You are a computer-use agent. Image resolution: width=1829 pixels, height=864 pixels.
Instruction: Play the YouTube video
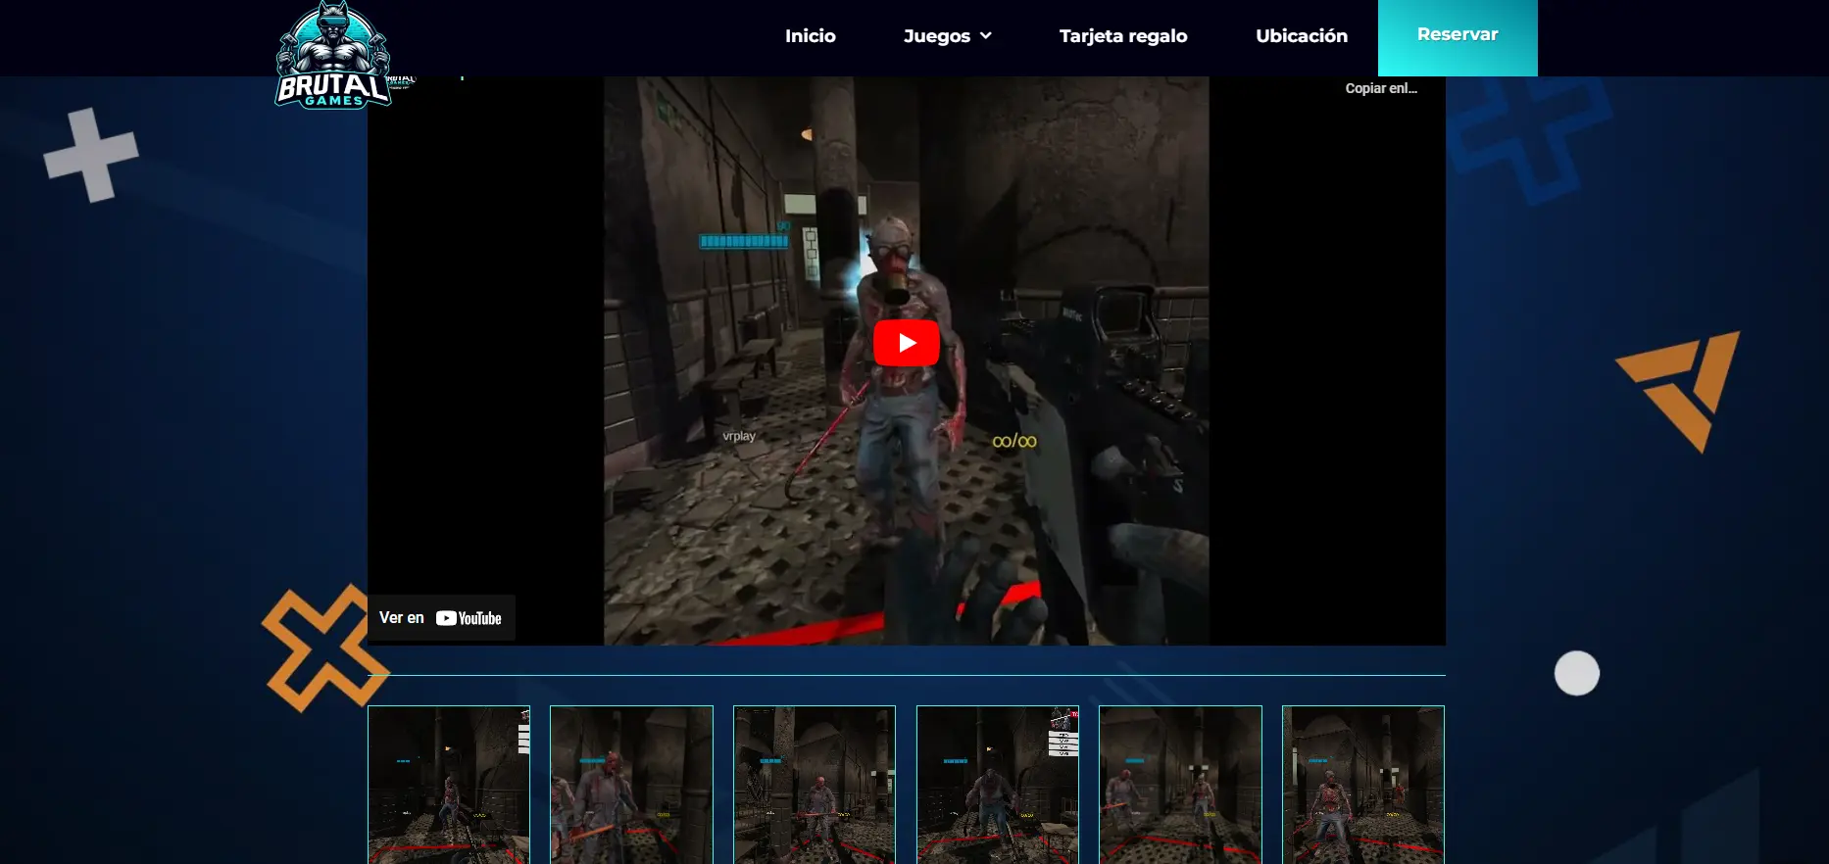click(x=906, y=343)
